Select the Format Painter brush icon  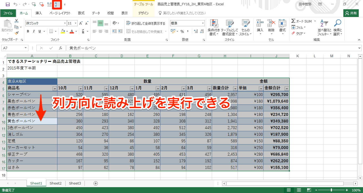click(x=16, y=33)
